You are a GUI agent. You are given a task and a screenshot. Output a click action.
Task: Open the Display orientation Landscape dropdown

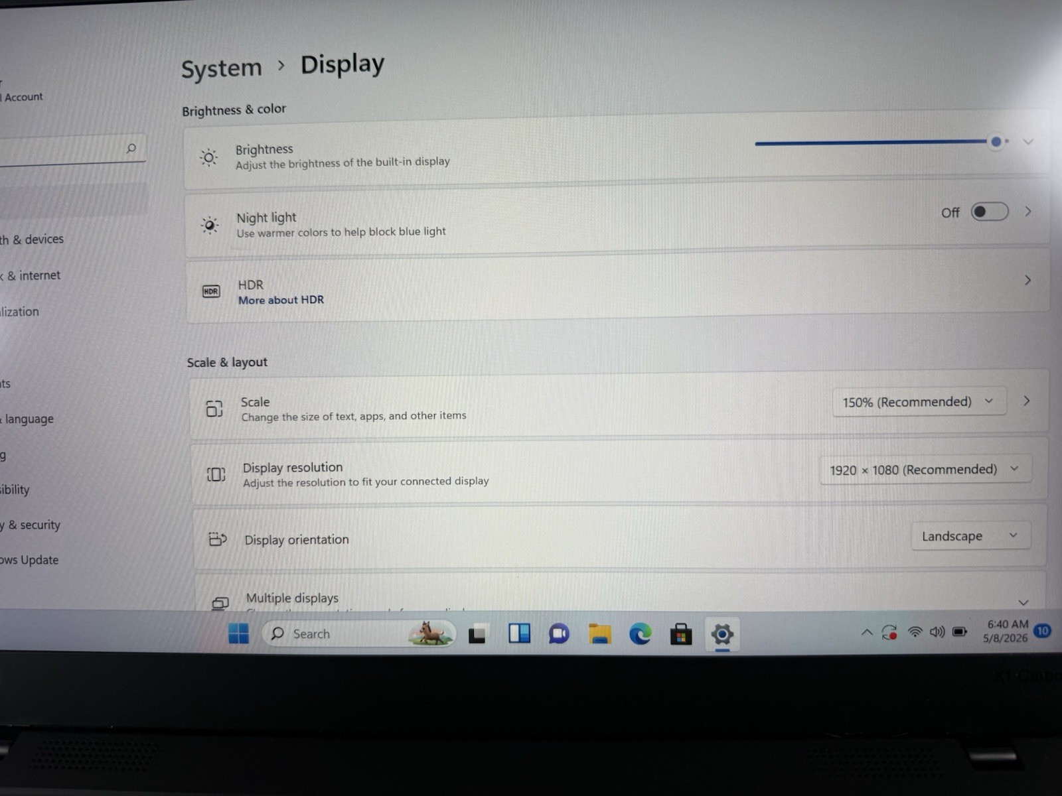(971, 536)
